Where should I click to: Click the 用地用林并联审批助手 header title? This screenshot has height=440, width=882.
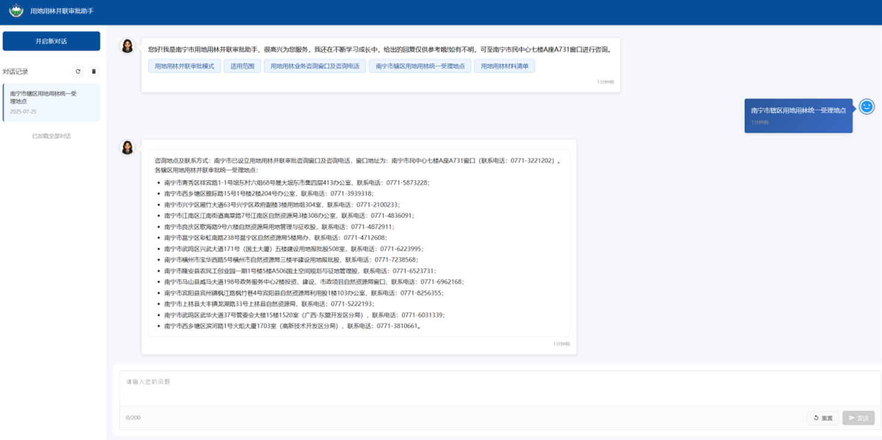(x=62, y=11)
